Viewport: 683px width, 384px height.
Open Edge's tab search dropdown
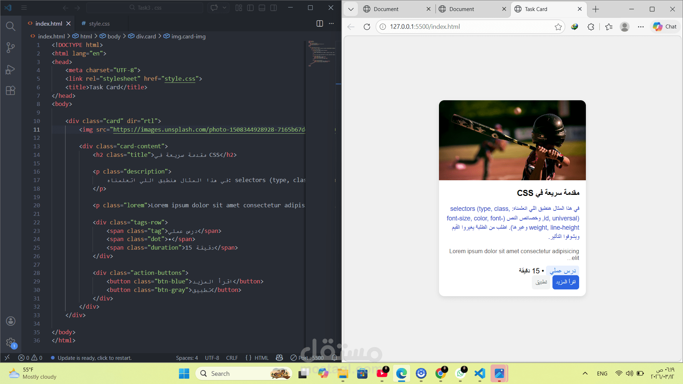pyautogui.click(x=350, y=9)
